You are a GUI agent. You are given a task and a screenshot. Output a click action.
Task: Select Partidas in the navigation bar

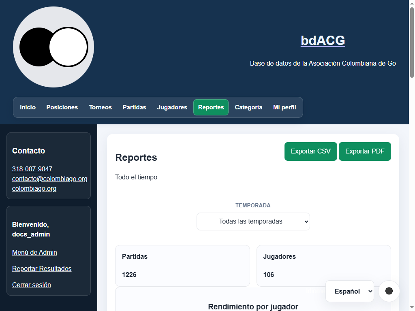point(134,107)
